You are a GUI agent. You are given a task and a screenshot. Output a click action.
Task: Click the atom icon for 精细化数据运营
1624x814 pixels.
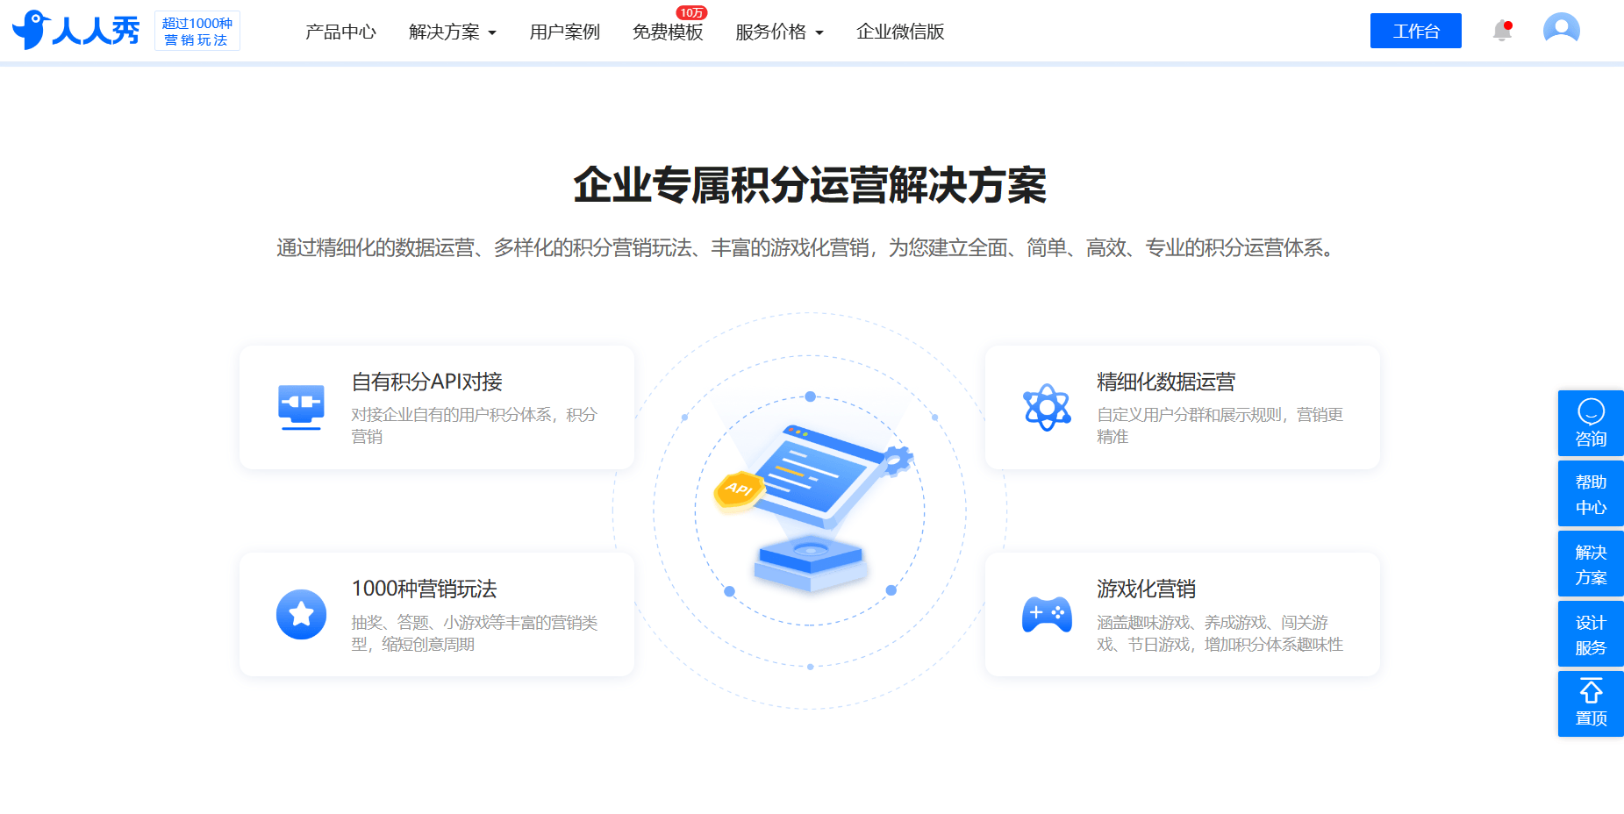tap(1047, 407)
